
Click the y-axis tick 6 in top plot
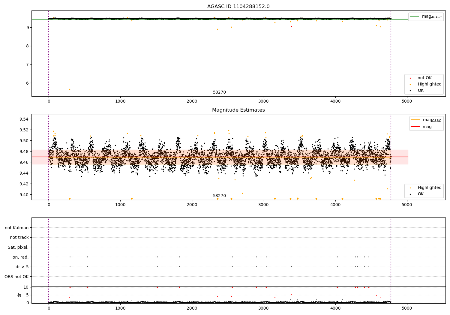click(27, 83)
